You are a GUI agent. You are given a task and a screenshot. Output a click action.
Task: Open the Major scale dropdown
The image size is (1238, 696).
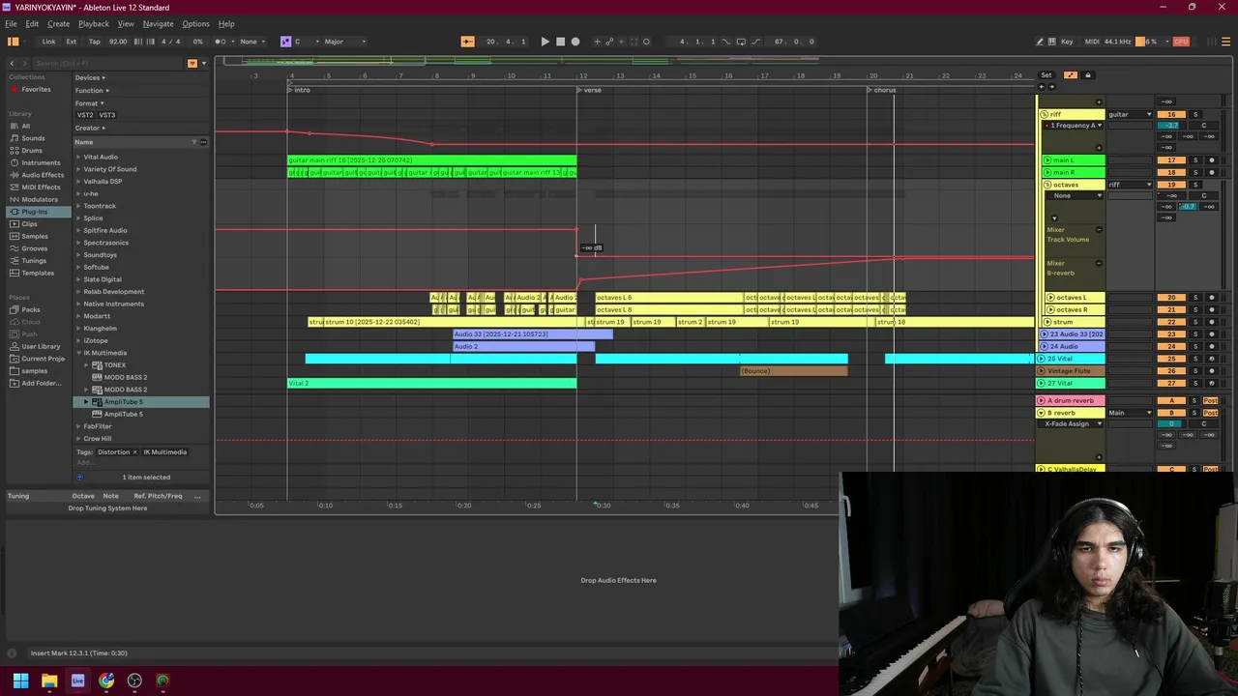click(x=345, y=42)
